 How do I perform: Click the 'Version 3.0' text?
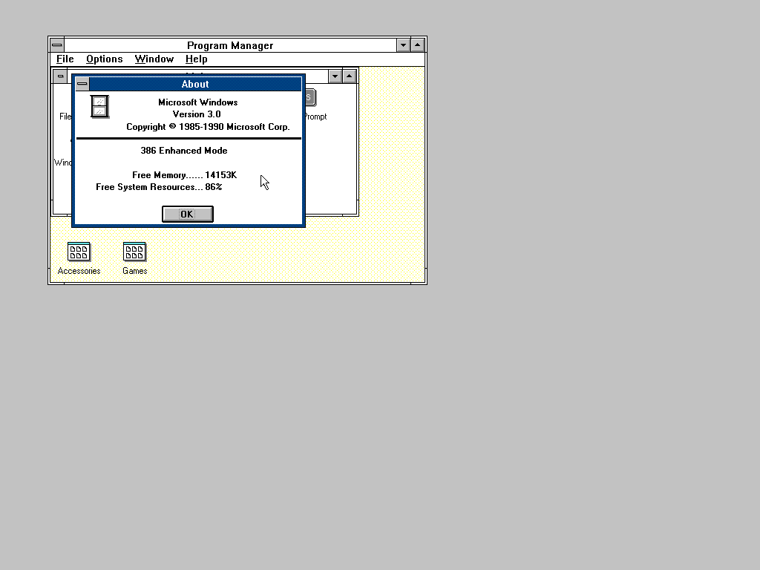click(197, 114)
